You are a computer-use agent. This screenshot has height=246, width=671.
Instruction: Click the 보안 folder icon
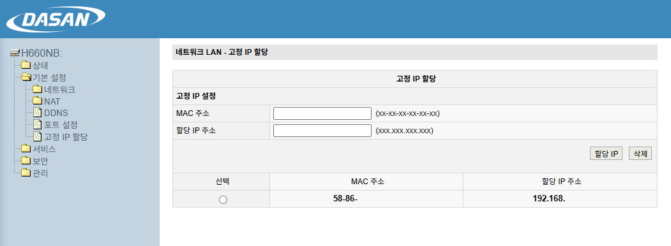point(26,161)
